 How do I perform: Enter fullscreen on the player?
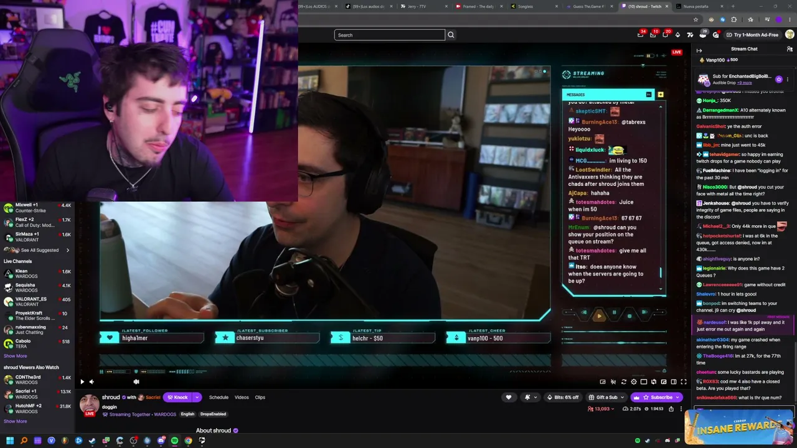point(684,381)
